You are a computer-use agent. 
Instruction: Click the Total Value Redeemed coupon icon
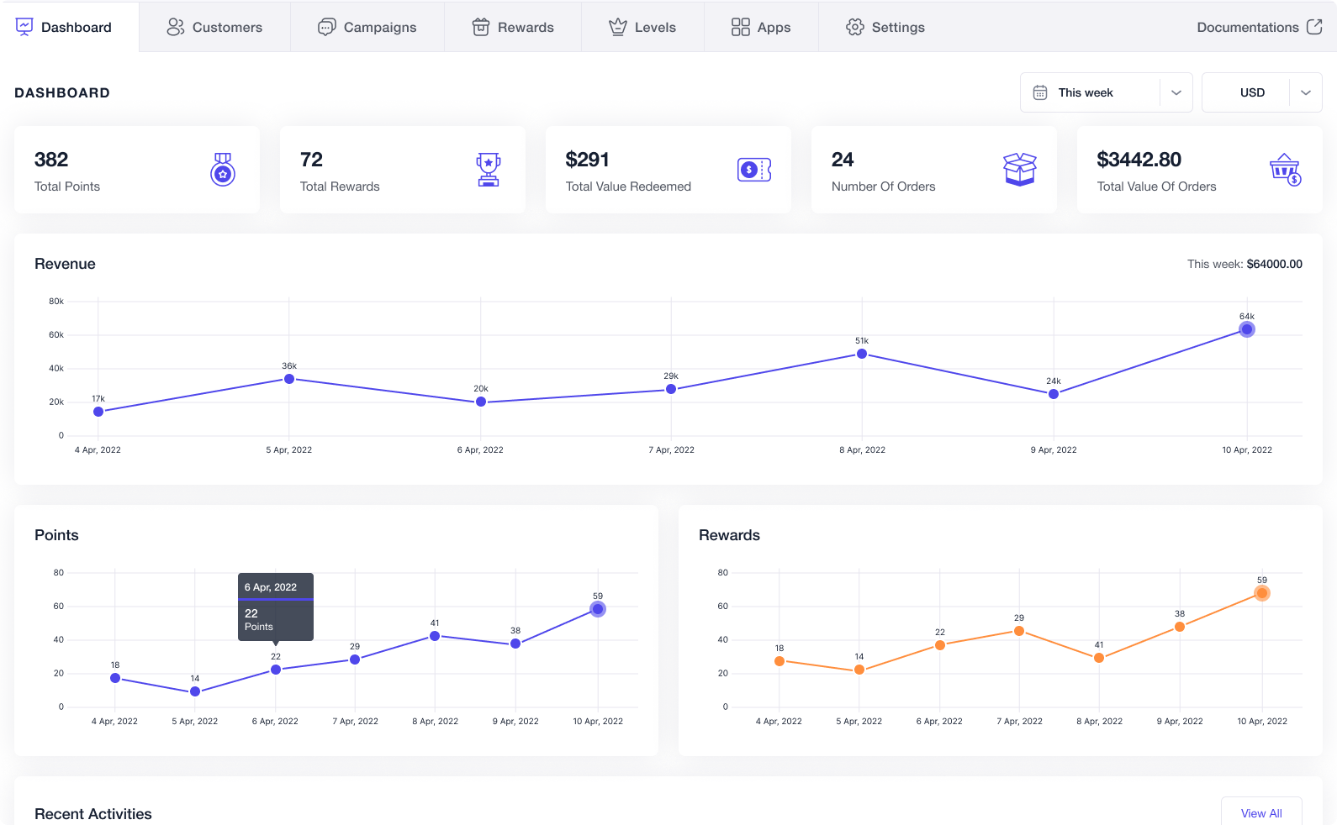(754, 170)
